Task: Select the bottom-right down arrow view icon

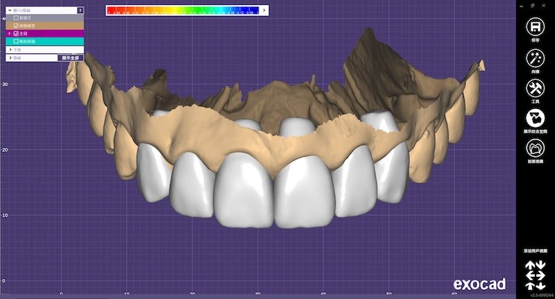Action: [x=541, y=286]
